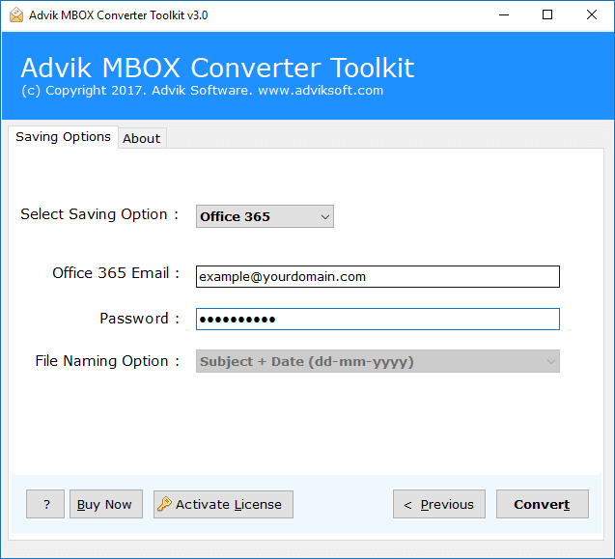Screen dimensions: 615x559
Task: Close the Advik MBOX Converter window
Action: pyautogui.click(x=592, y=14)
